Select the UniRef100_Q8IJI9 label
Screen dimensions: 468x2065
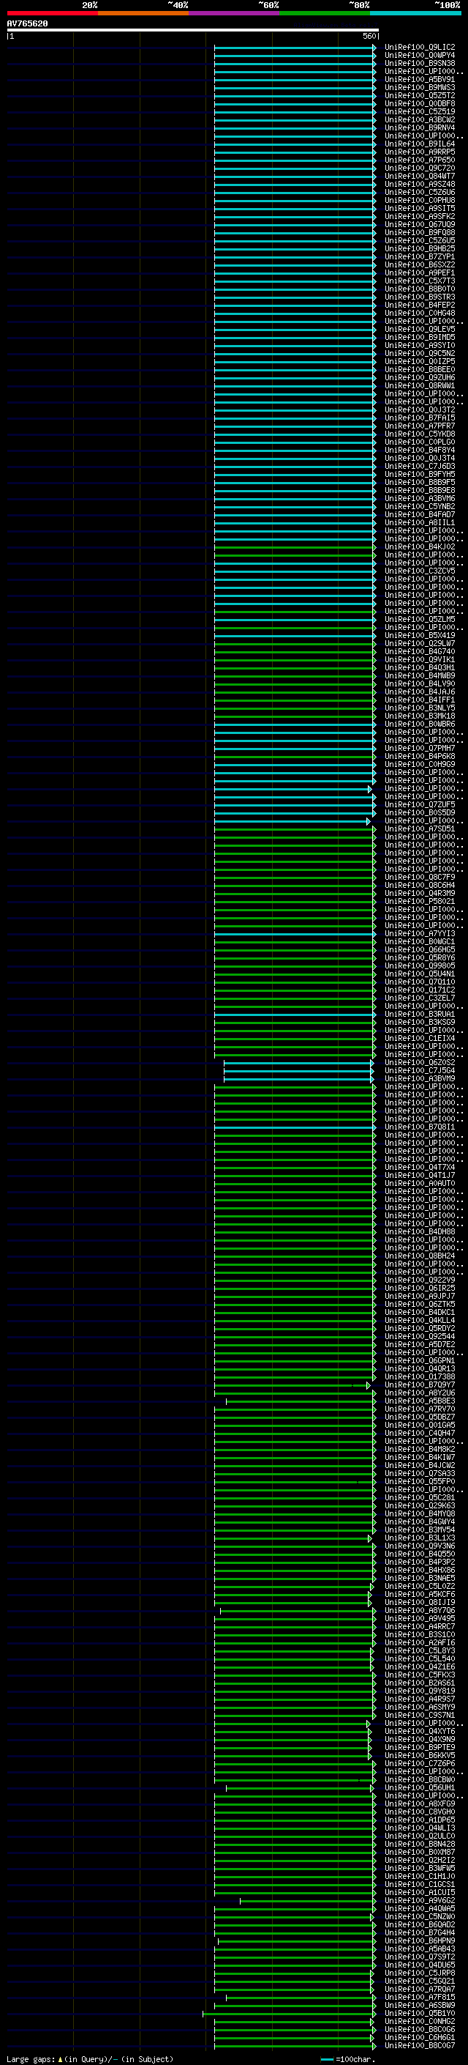pyautogui.click(x=420, y=1603)
